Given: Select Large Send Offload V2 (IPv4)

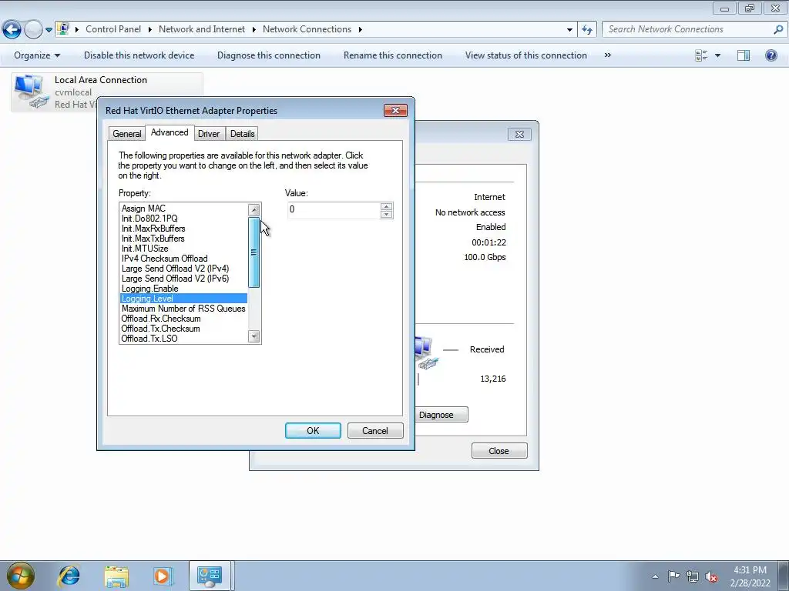Looking at the screenshot, I should point(183,269).
